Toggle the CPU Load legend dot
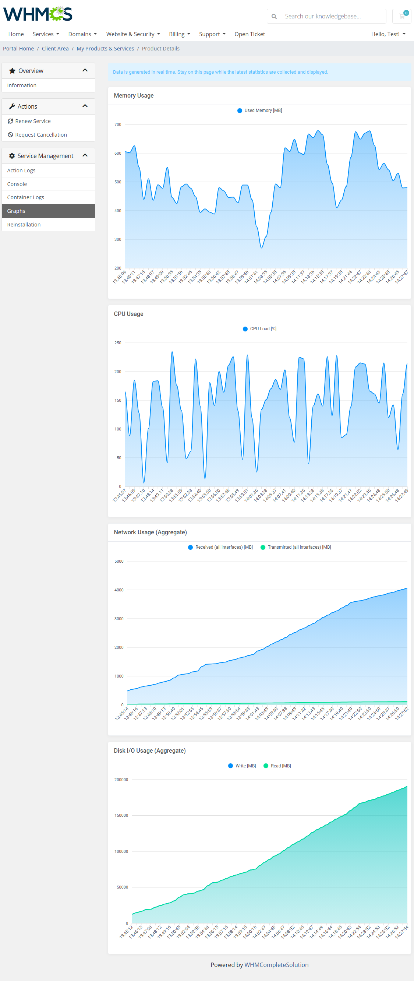Screen dimensions: 414x981 pos(245,329)
